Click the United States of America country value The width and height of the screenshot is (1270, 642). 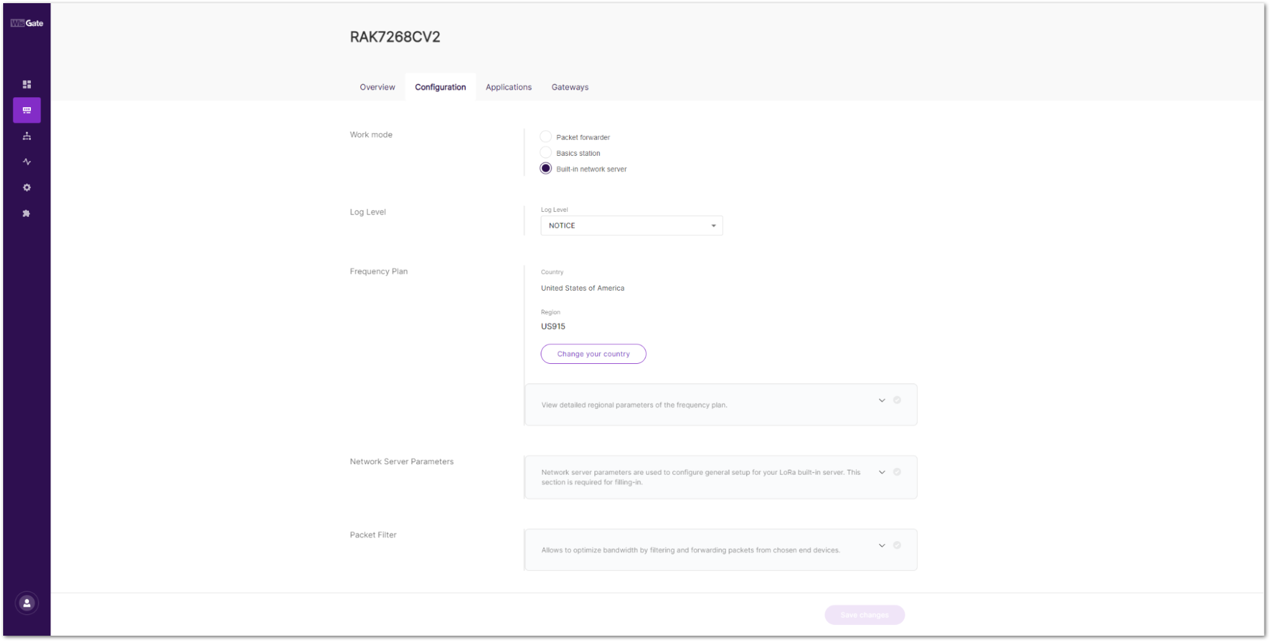point(582,288)
